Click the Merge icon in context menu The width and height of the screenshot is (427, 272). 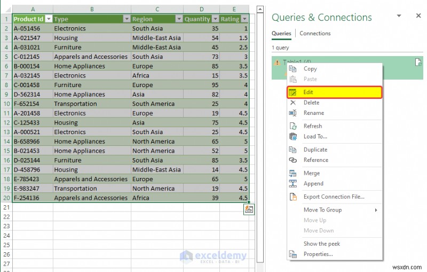292,173
